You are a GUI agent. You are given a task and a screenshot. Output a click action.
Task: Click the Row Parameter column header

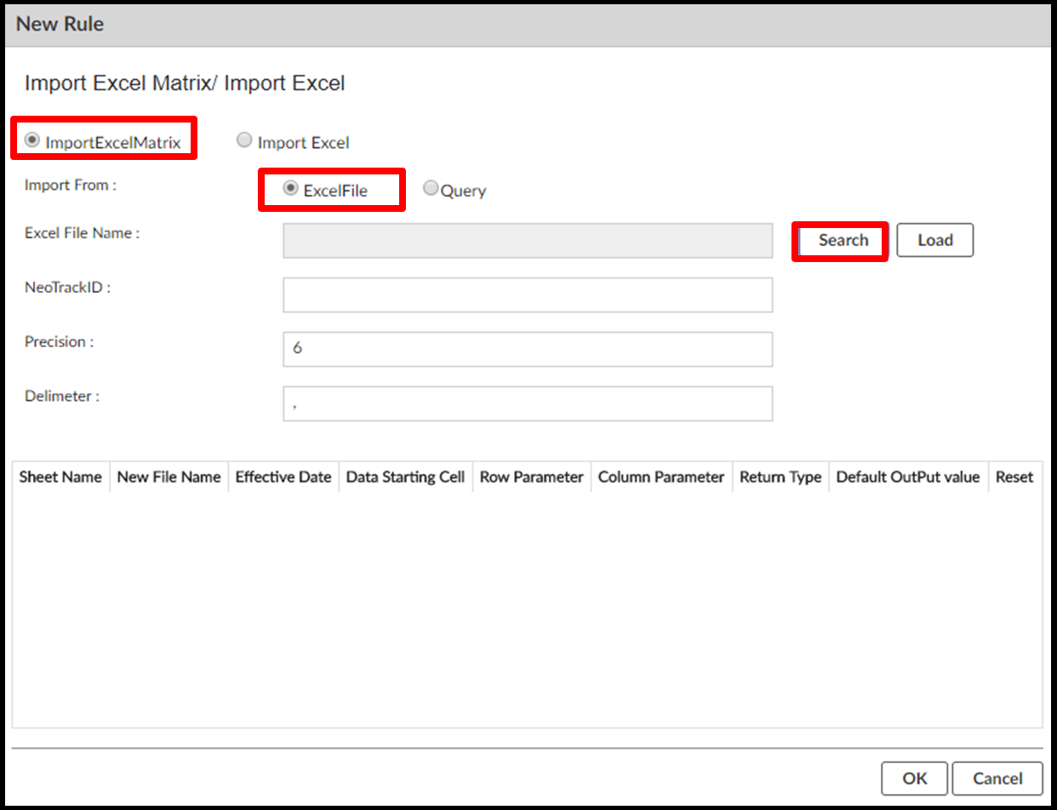pos(532,477)
